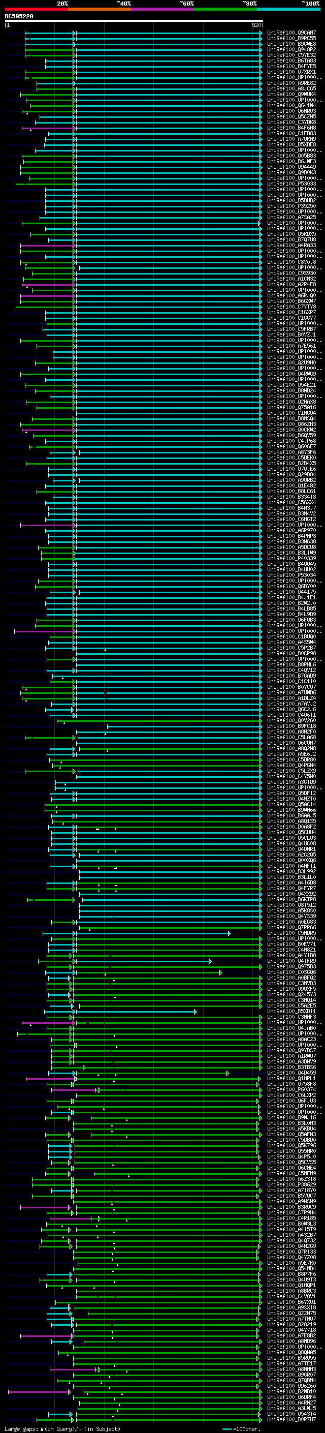Click hit label UniRef100_P40339
This screenshot has height=1433, width=325.
pyautogui.click(x=291, y=559)
